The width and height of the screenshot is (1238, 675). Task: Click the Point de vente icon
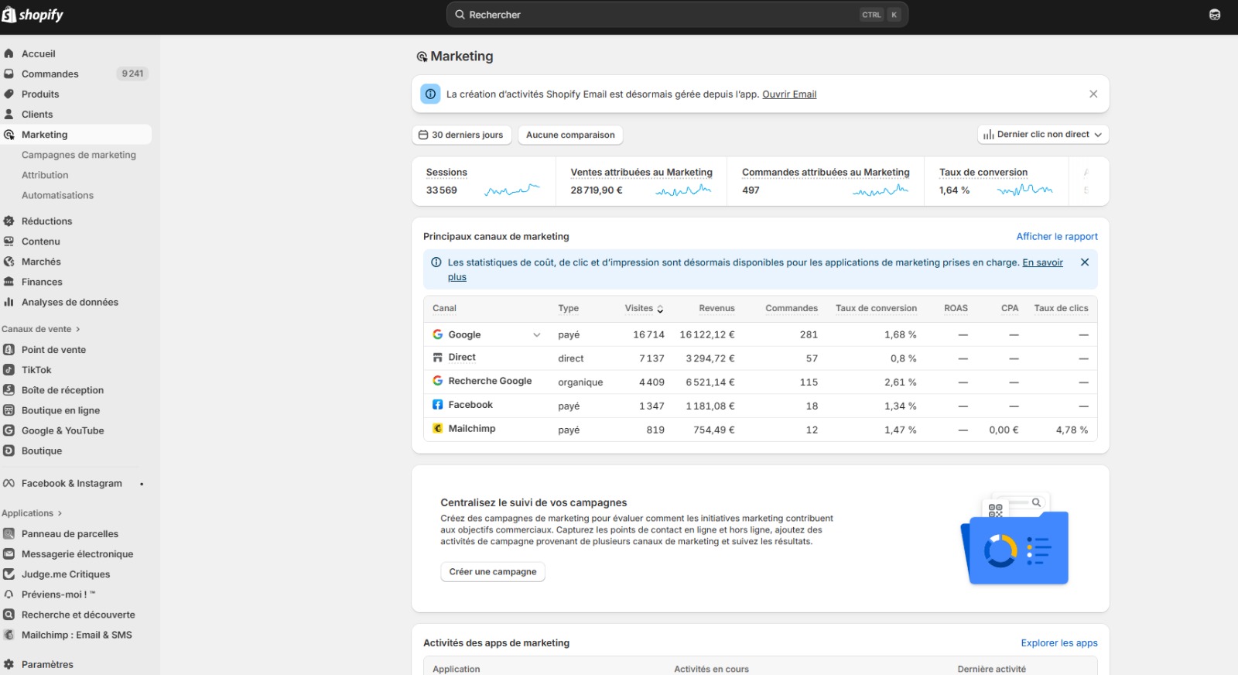coord(9,349)
